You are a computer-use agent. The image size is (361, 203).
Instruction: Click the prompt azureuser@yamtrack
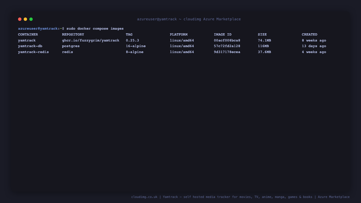pos(38,29)
